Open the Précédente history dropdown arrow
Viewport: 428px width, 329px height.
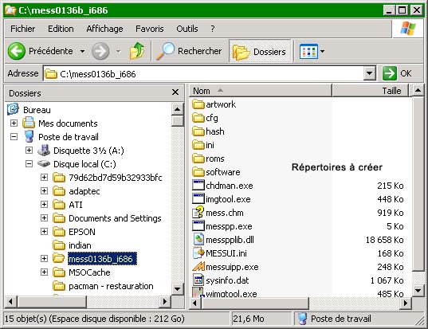82,51
